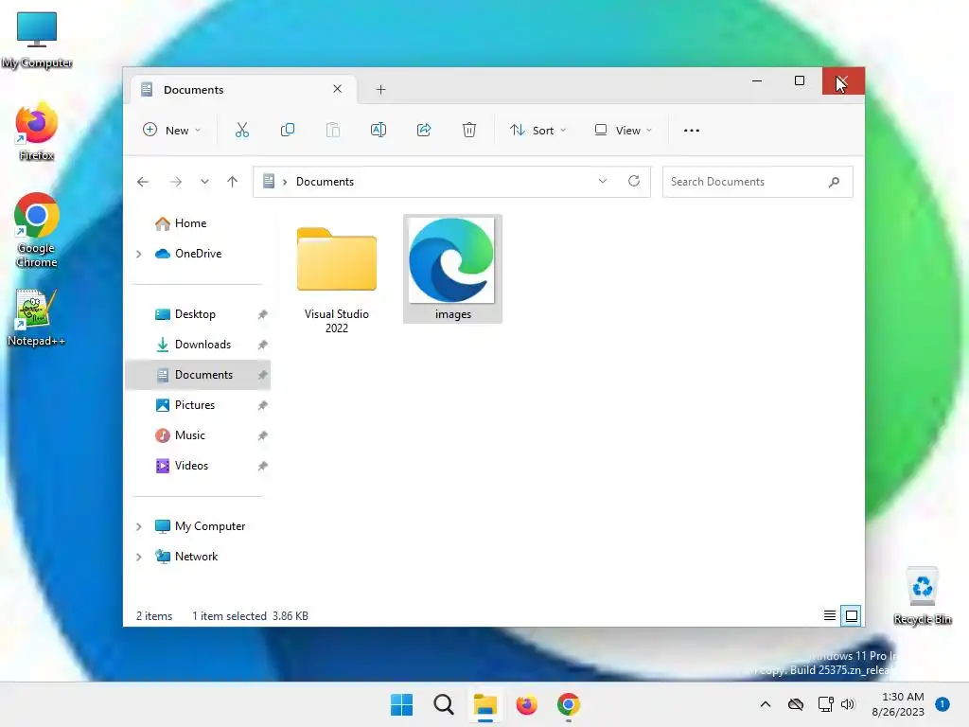Click the Delete trash can icon

469,130
